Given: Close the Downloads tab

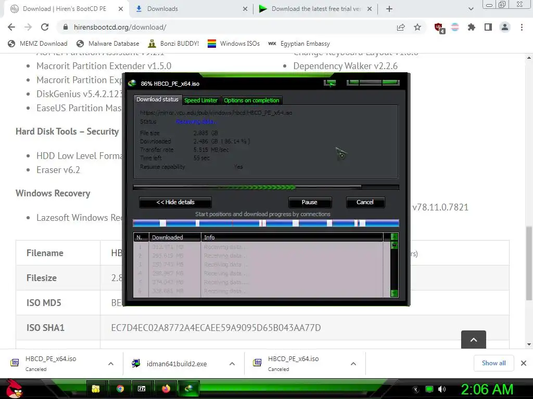Looking at the screenshot, I should [245, 9].
